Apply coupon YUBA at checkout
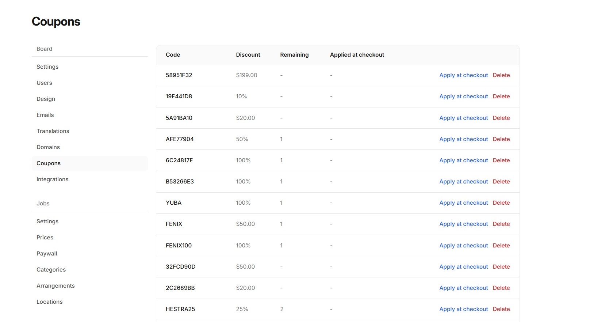590x322 pixels. pos(464,203)
